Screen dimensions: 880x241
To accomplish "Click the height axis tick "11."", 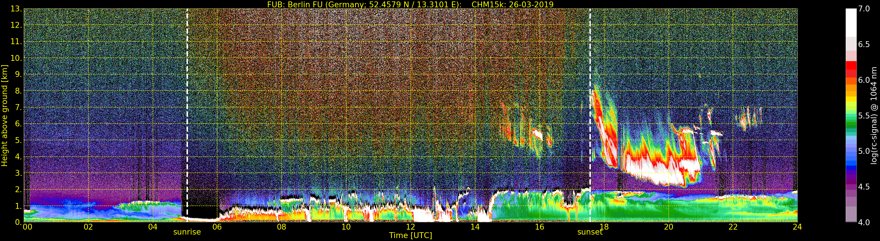I will (16, 42).
